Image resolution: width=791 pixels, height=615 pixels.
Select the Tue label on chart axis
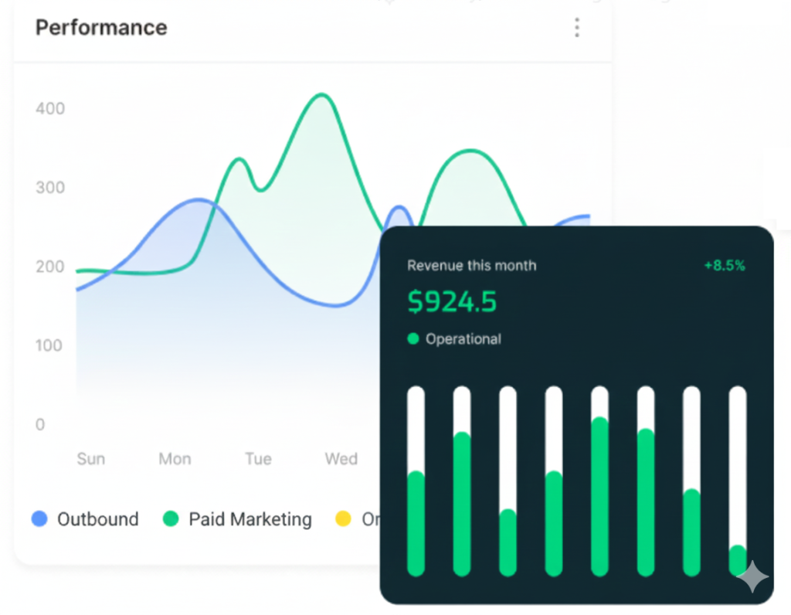258,459
